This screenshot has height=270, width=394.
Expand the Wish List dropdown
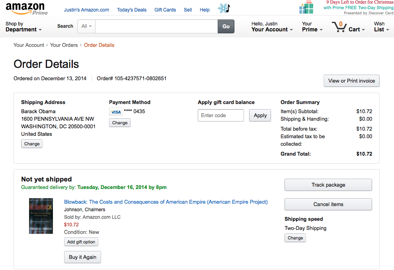pyautogui.click(x=381, y=27)
